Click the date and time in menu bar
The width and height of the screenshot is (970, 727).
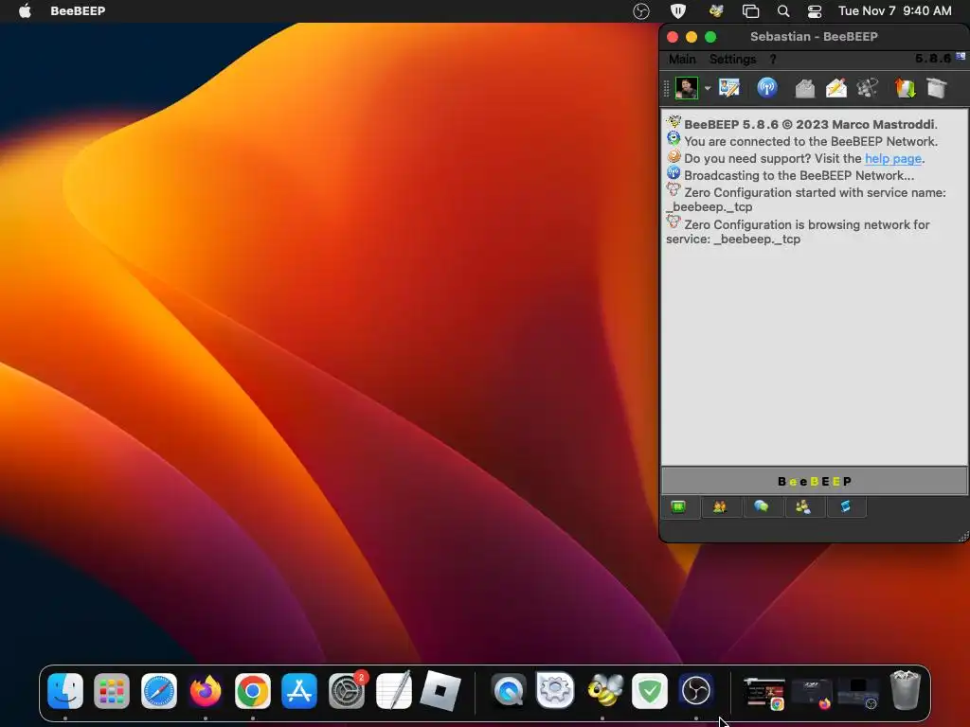(894, 10)
